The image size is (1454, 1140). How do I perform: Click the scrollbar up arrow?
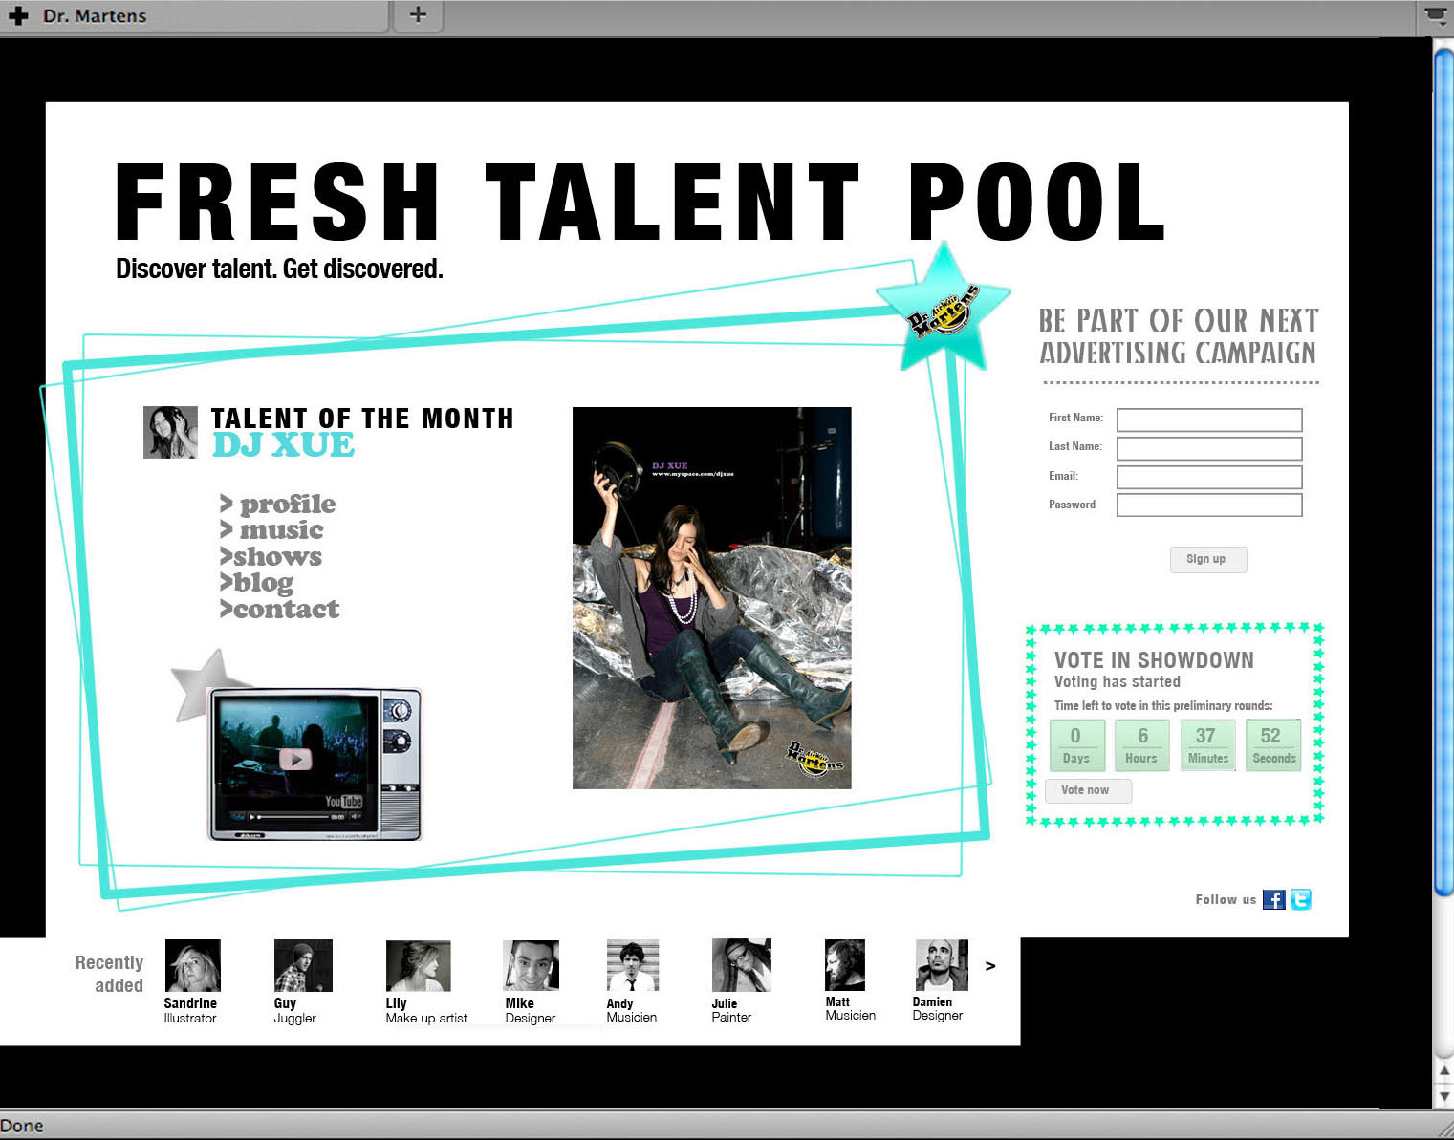(x=1444, y=1071)
